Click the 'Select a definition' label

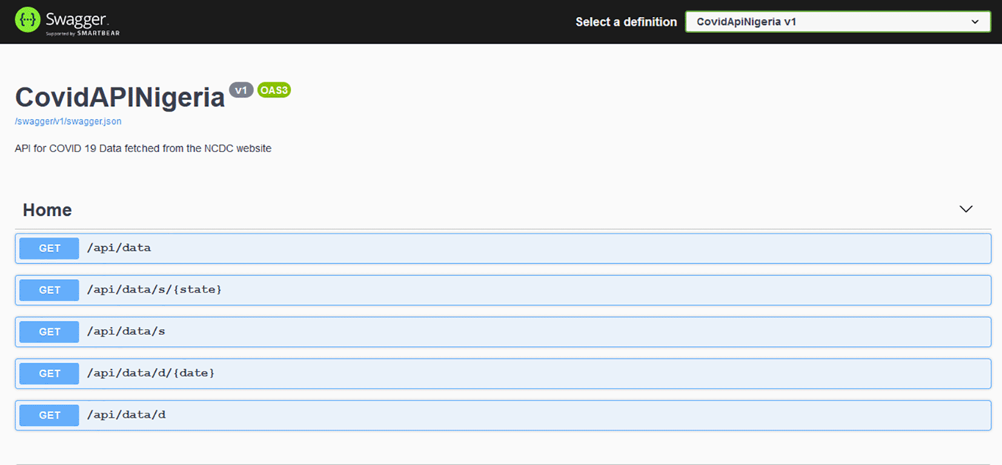626,22
